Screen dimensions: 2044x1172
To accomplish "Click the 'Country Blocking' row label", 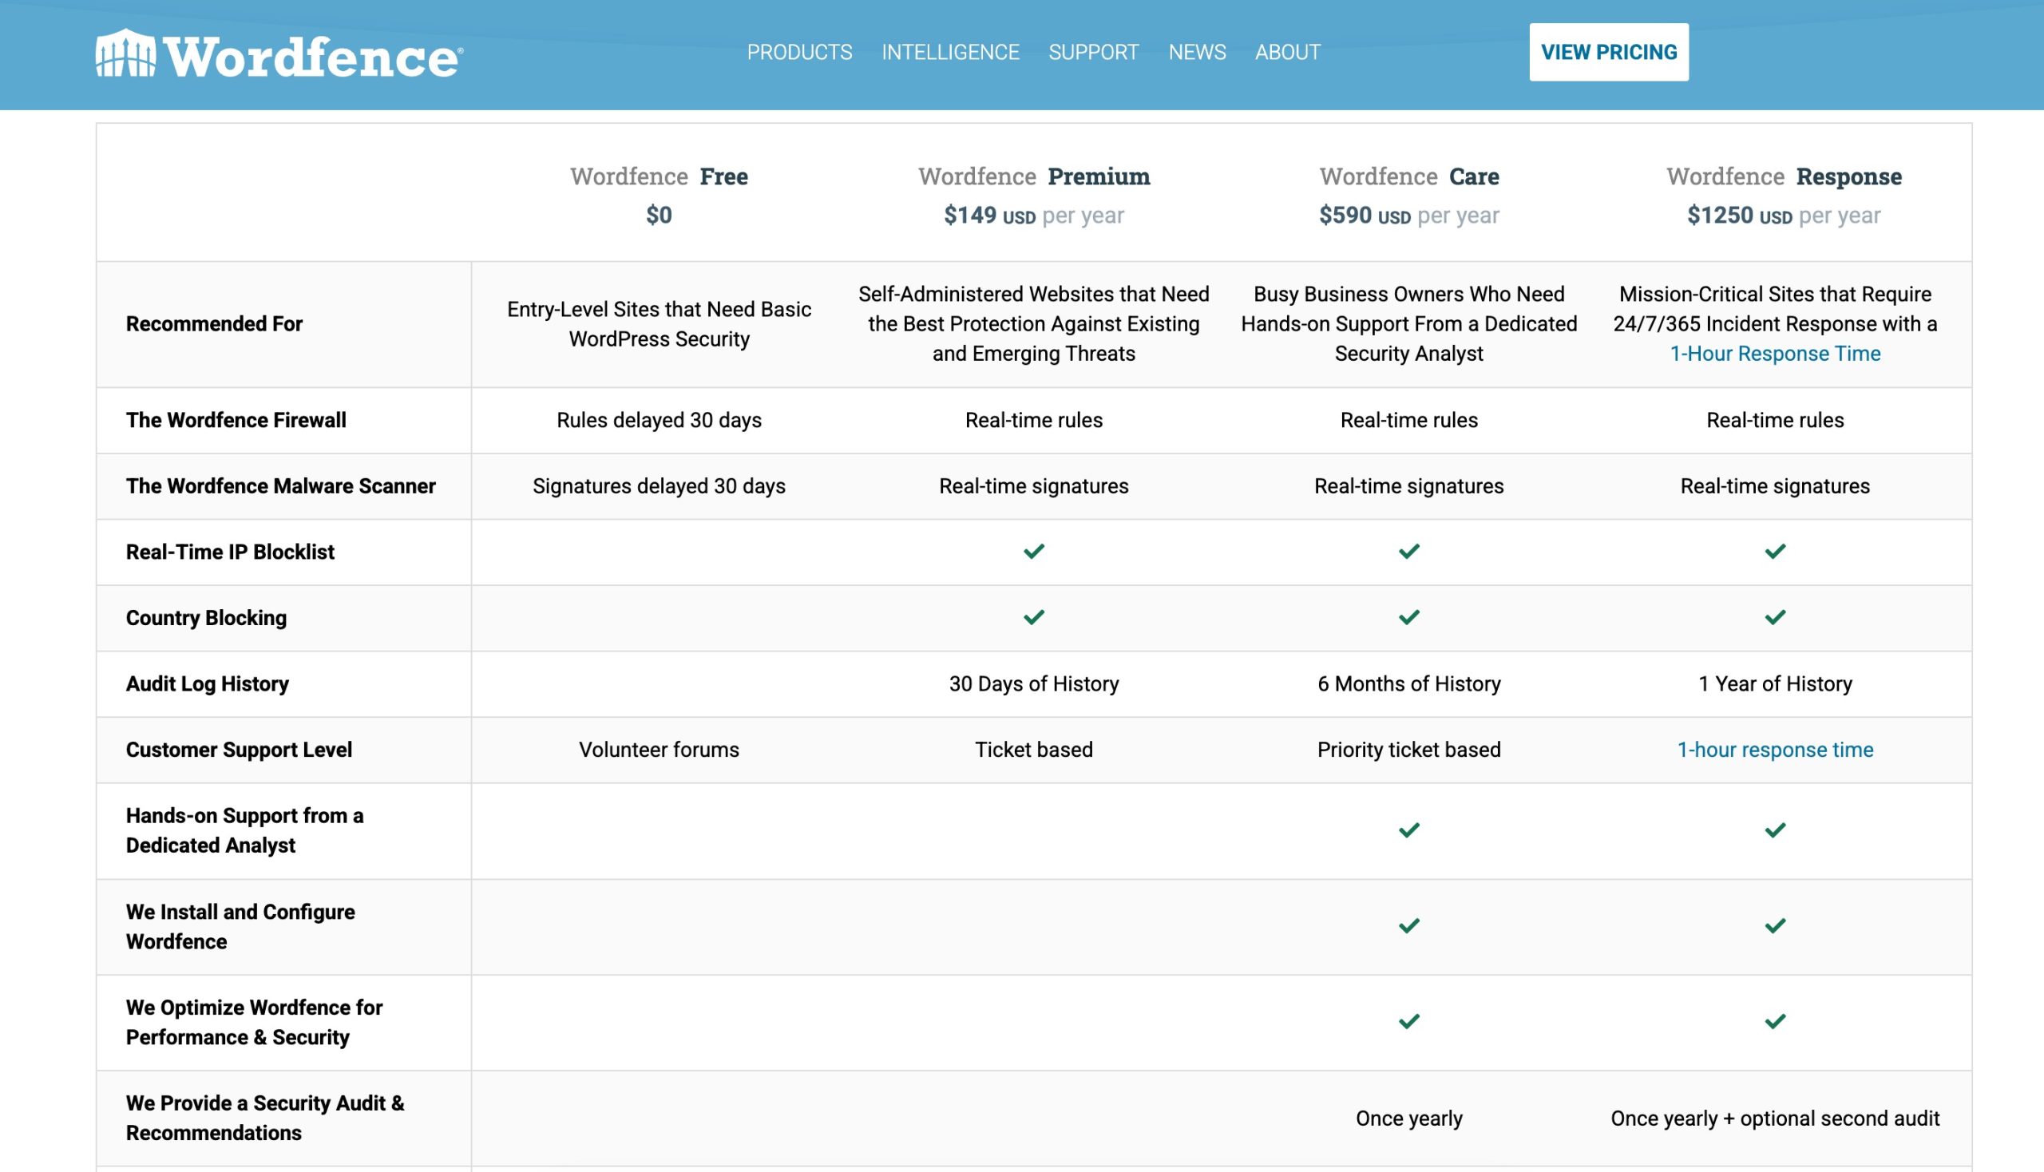I will tap(206, 618).
